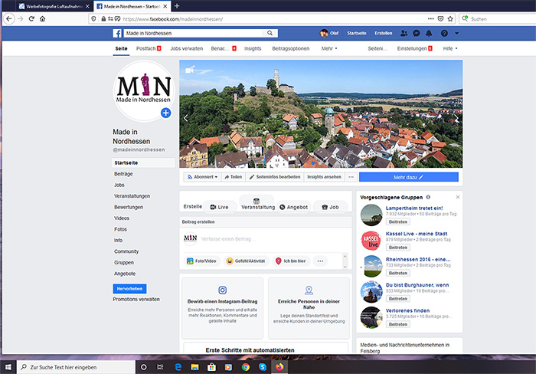This screenshot has width=536, height=374.
Task: Click the info icon next to Vorgeschlagene Gruppen
Action: (x=428, y=197)
